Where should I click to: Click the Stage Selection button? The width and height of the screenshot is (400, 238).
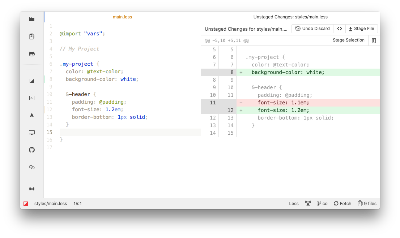pyautogui.click(x=349, y=40)
